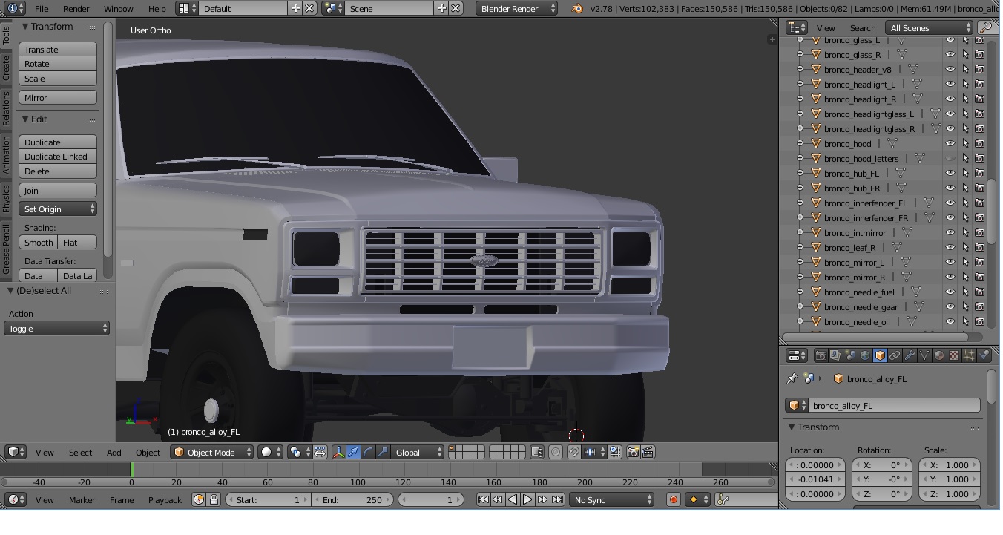Click the Mirror button in tool shelf
This screenshot has width=1003, height=535.
(58, 98)
